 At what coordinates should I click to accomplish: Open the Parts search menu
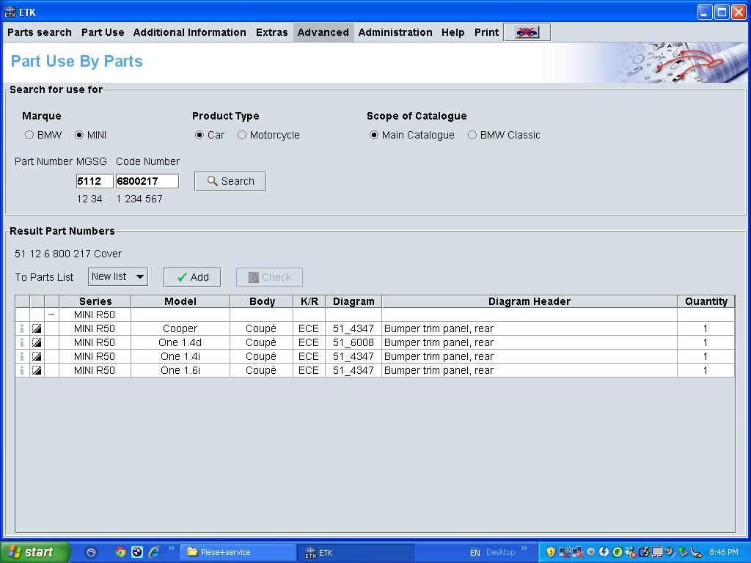coord(40,32)
